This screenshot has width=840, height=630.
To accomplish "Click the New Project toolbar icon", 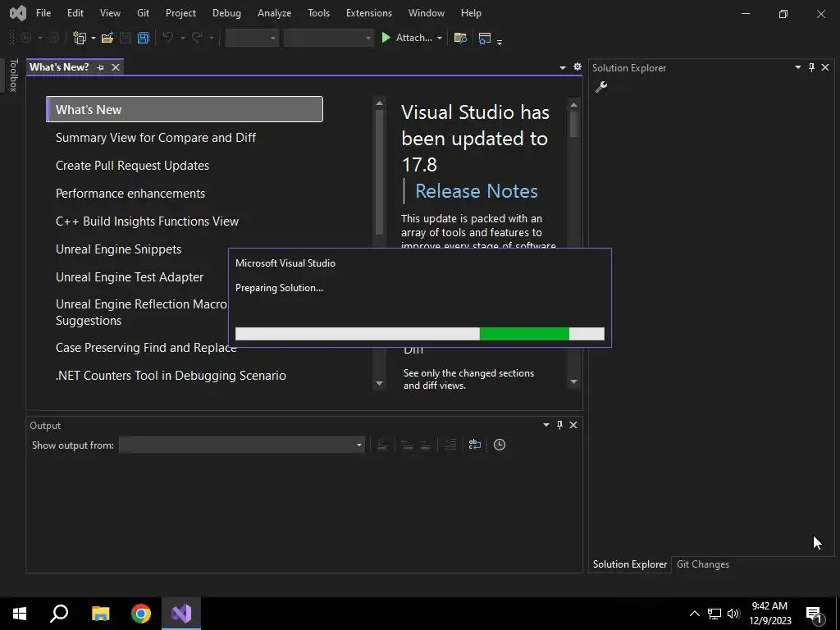I will [x=80, y=38].
